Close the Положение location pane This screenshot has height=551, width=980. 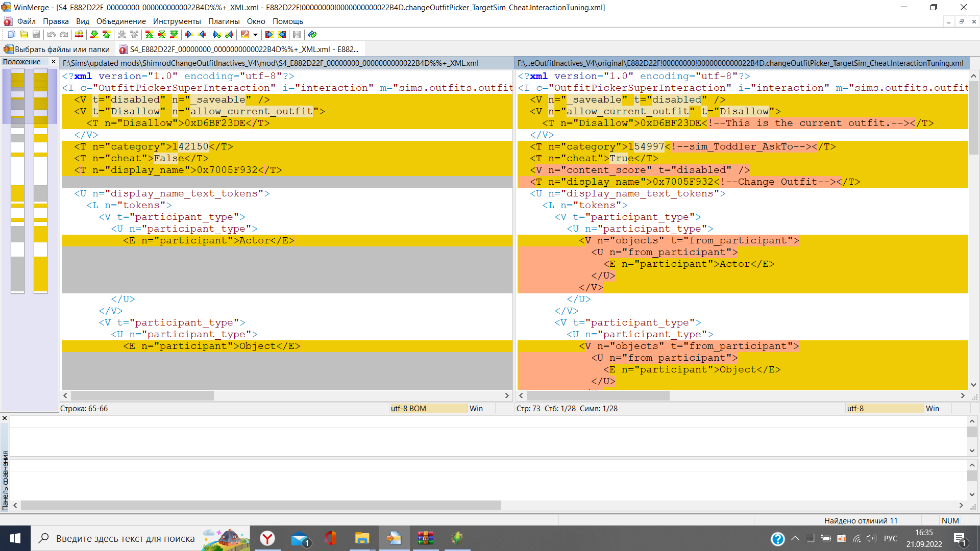point(54,62)
